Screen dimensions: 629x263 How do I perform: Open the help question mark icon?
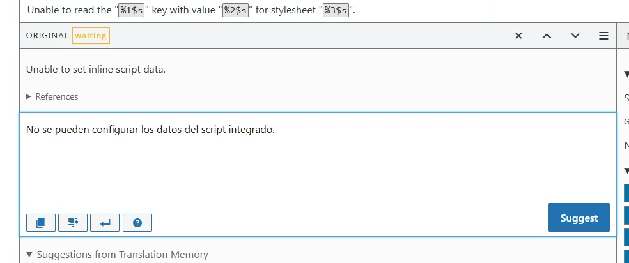pos(137,223)
